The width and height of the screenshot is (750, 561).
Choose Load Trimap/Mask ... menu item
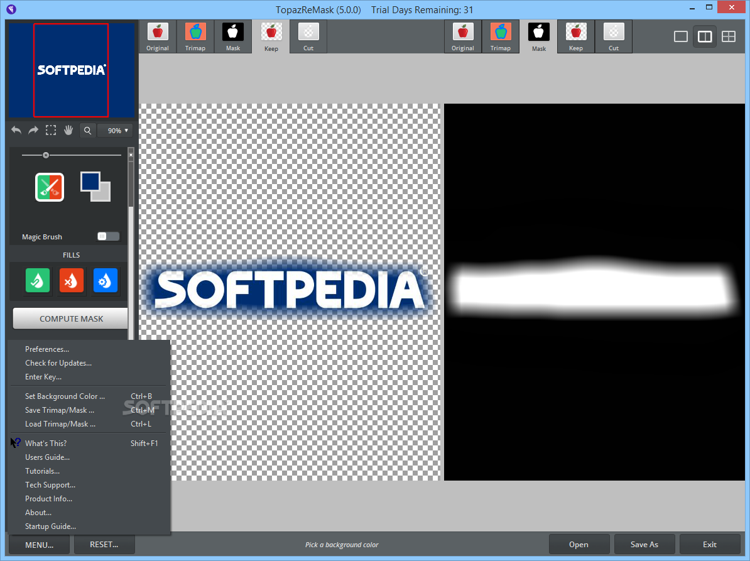tap(89, 424)
